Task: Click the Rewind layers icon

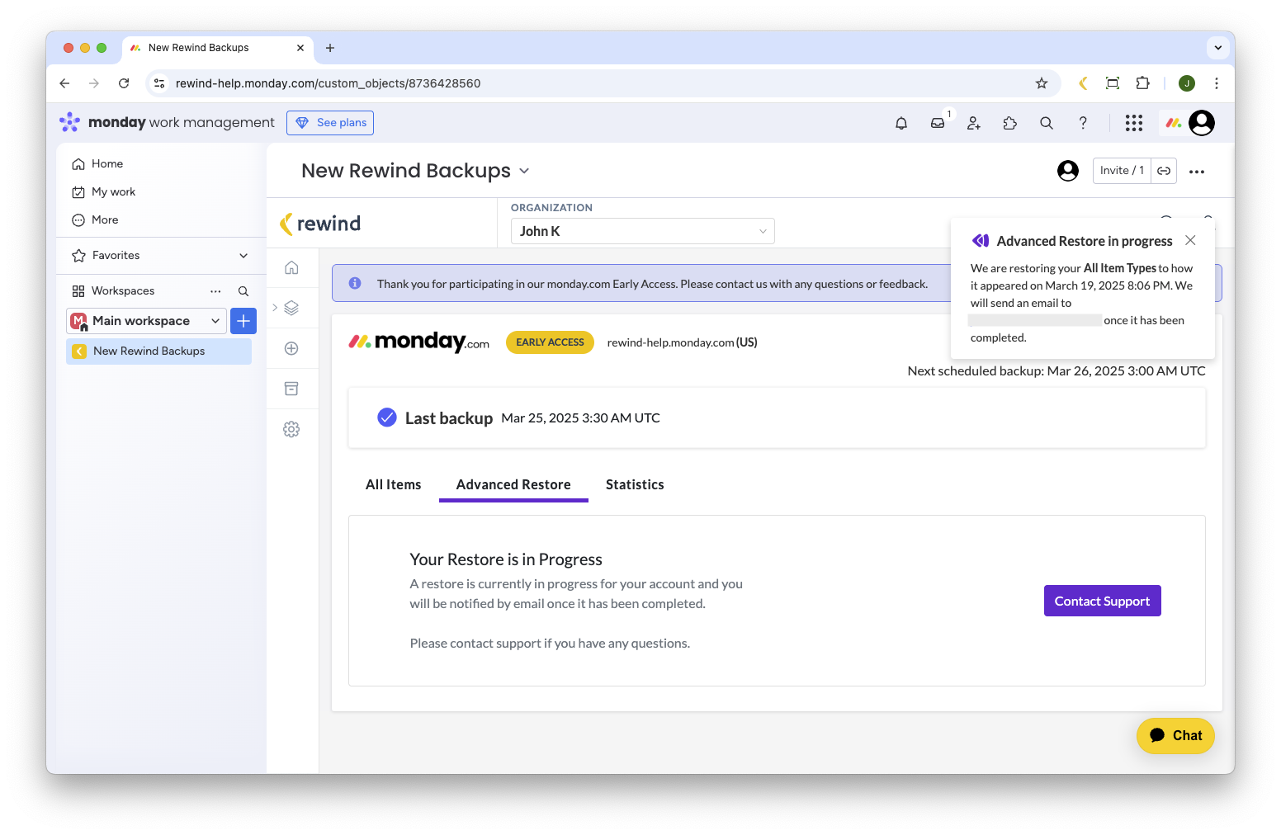Action: [x=291, y=308]
